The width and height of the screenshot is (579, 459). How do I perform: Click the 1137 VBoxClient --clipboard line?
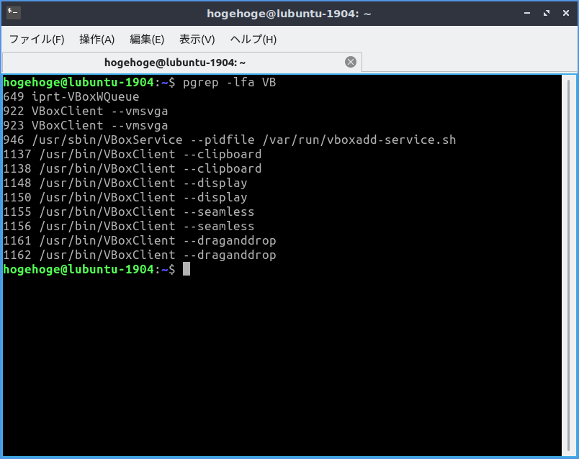tap(133, 154)
